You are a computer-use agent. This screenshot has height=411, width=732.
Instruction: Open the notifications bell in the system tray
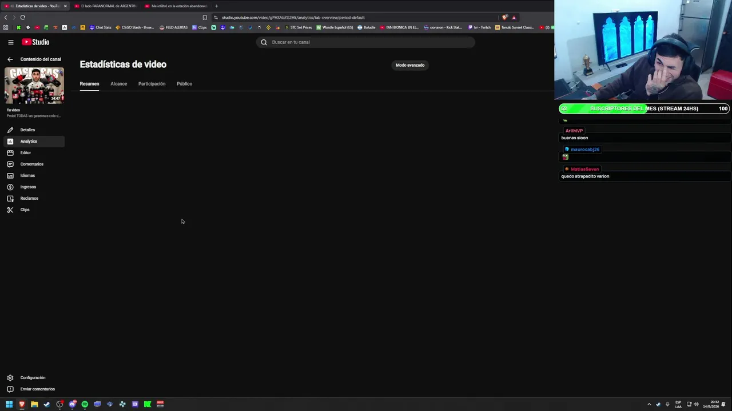tap(723, 404)
